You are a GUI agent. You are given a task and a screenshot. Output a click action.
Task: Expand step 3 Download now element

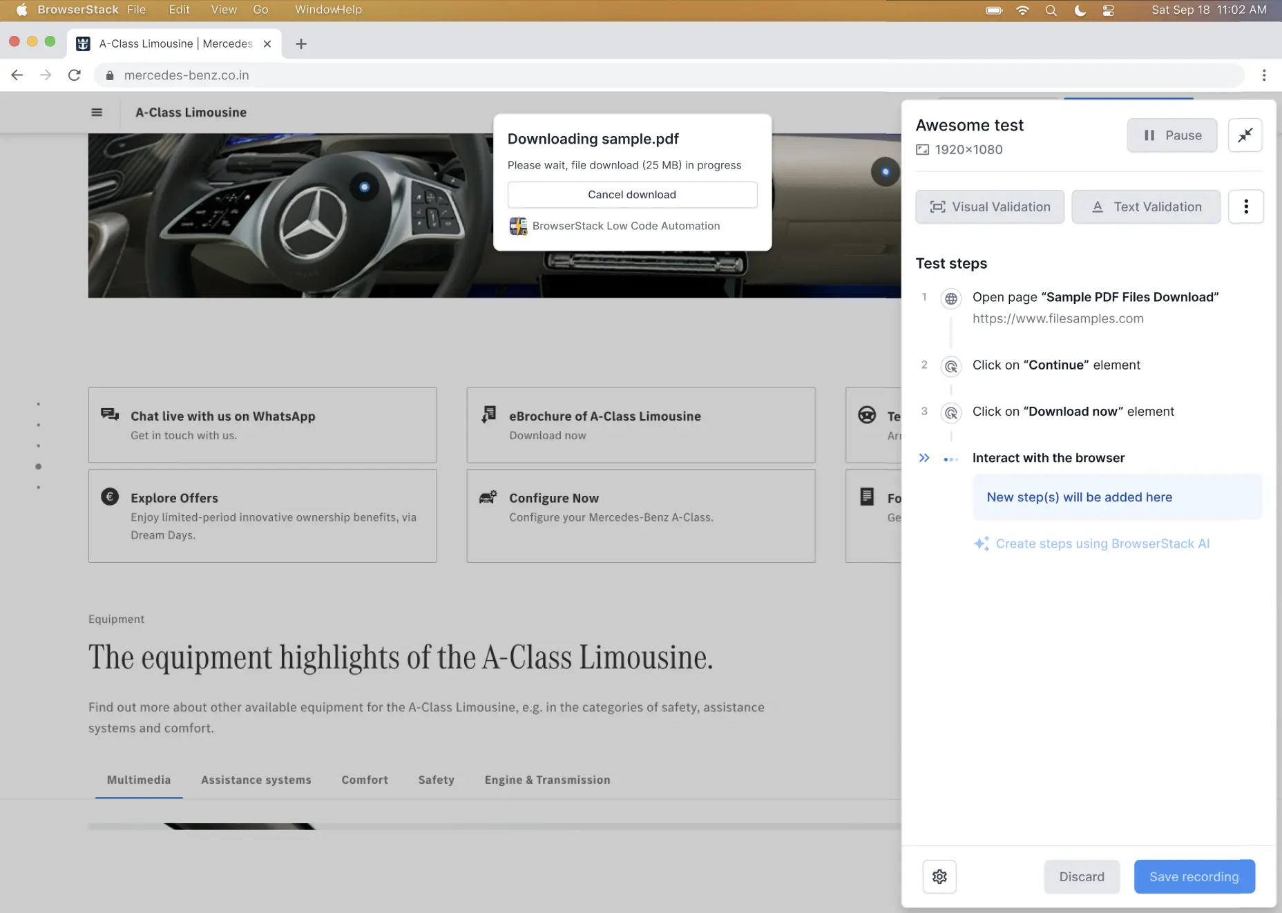pos(1073,412)
